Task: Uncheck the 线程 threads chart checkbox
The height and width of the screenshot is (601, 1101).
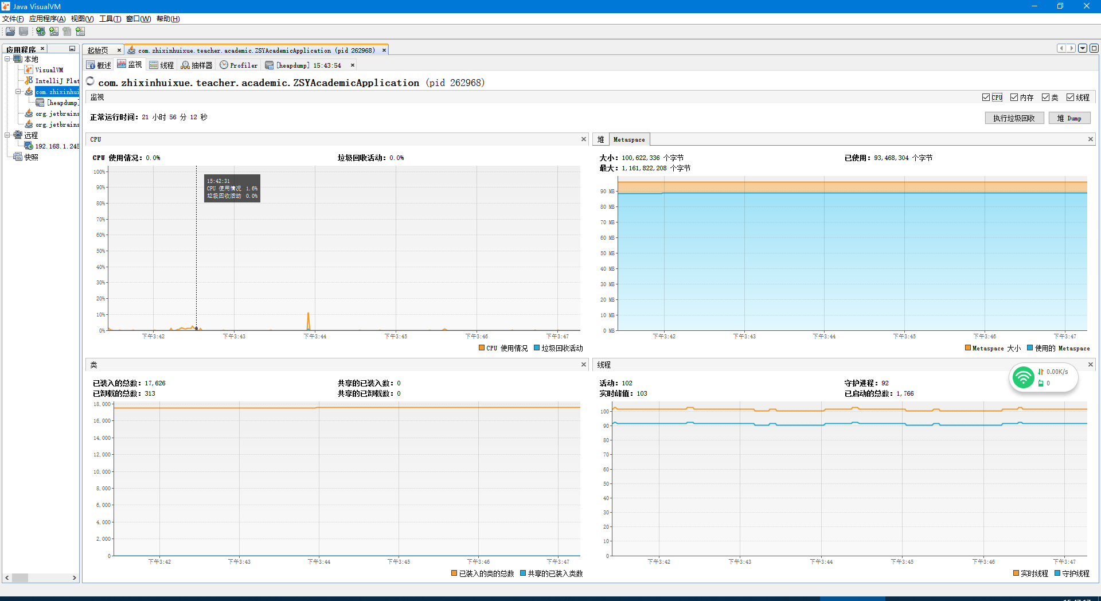Action: [x=1071, y=97]
